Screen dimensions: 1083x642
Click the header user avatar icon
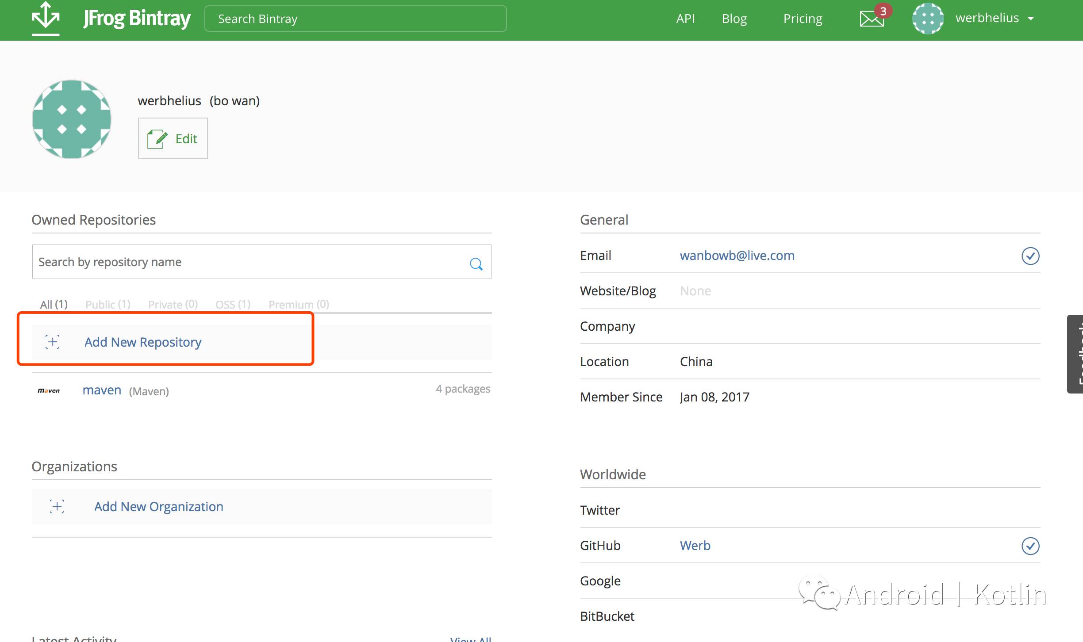tap(928, 19)
